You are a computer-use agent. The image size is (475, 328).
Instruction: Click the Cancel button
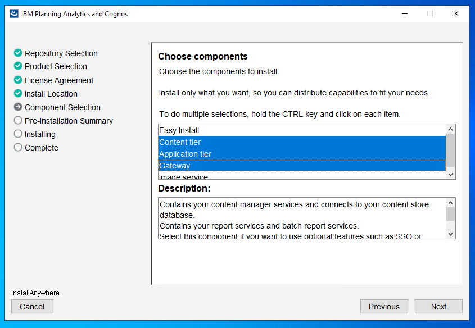click(32, 307)
